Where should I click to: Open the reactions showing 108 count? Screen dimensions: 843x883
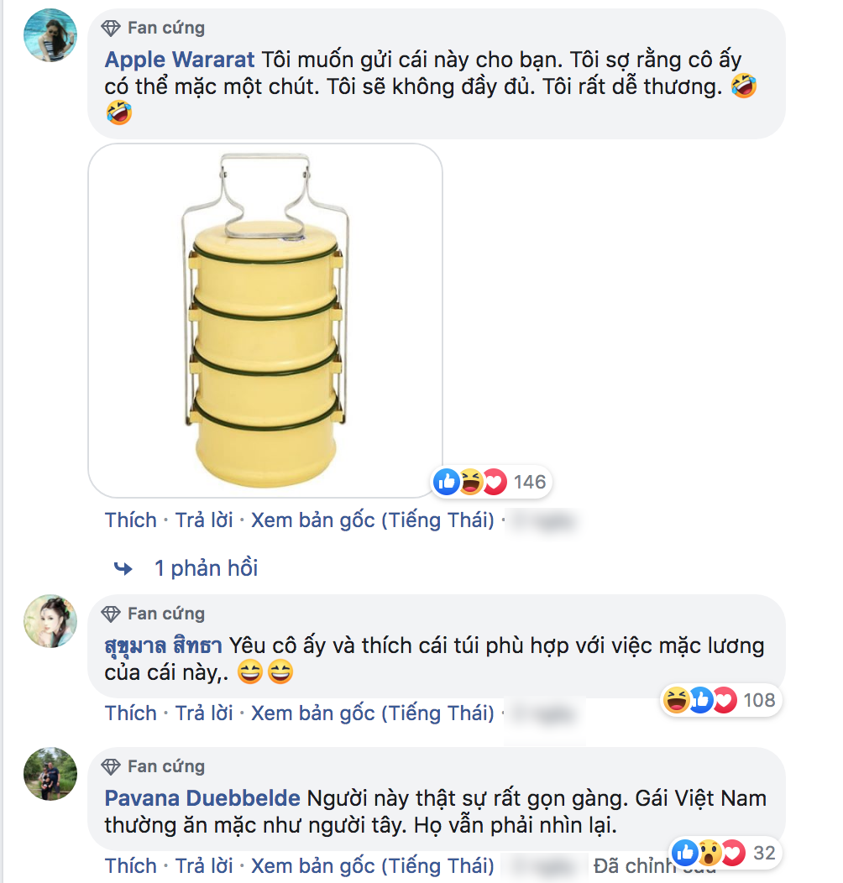click(720, 700)
